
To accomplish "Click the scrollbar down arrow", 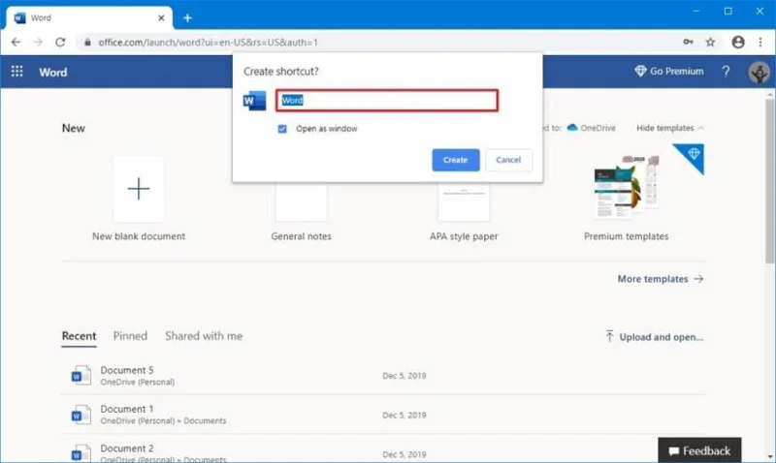I will pos(770,457).
